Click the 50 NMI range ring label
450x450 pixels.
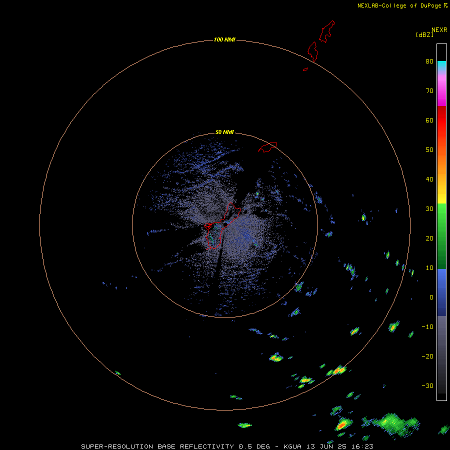224,132
